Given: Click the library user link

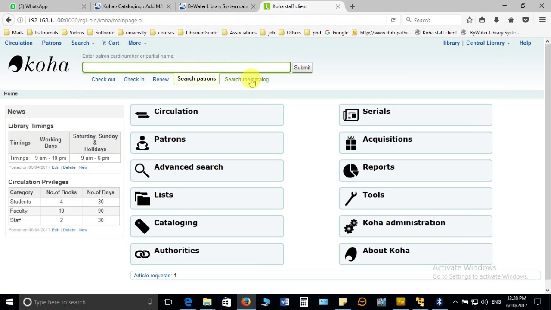Looking at the screenshot, I should pyautogui.click(x=452, y=43).
